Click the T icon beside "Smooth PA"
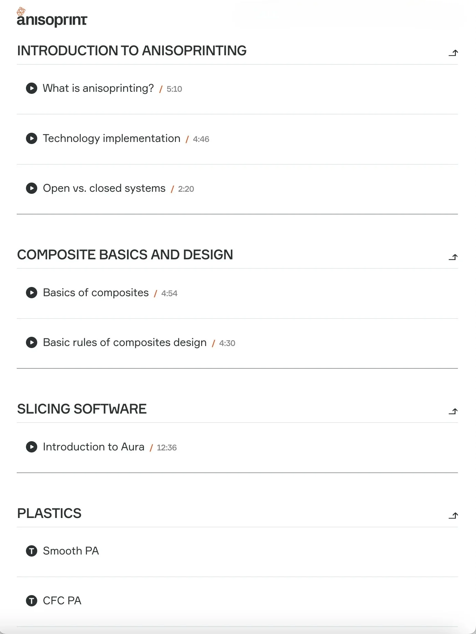 pyautogui.click(x=32, y=551)
